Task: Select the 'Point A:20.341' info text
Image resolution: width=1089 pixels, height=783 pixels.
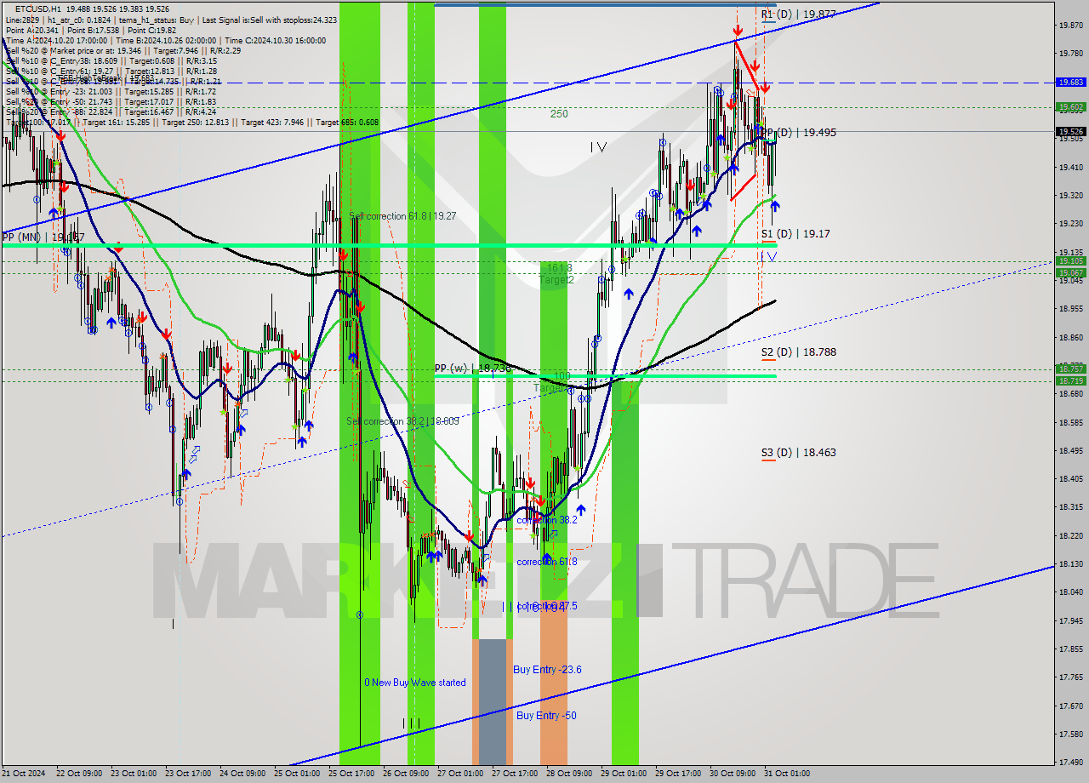Action: tap(33, 30)
